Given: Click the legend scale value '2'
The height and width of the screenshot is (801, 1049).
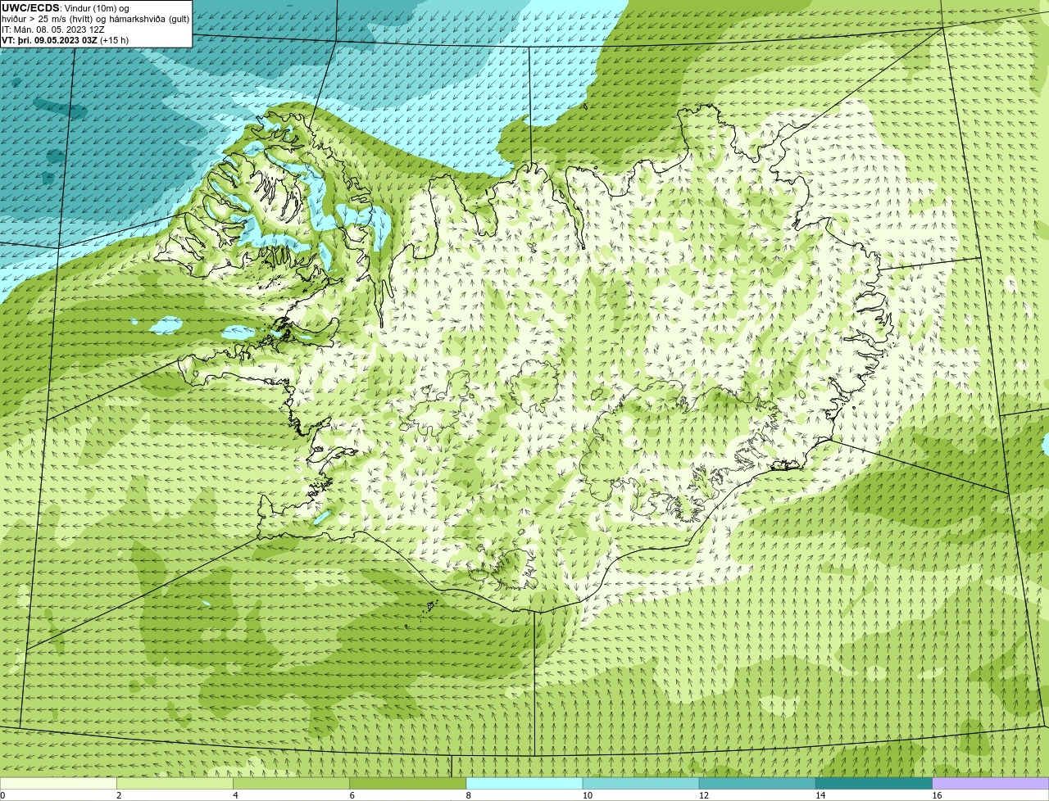Looking at the screenshot, I should click(120, 795).
